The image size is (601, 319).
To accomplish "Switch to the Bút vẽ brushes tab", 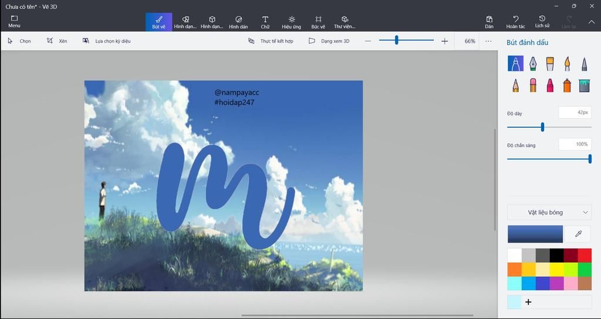I will coord(158,22).
